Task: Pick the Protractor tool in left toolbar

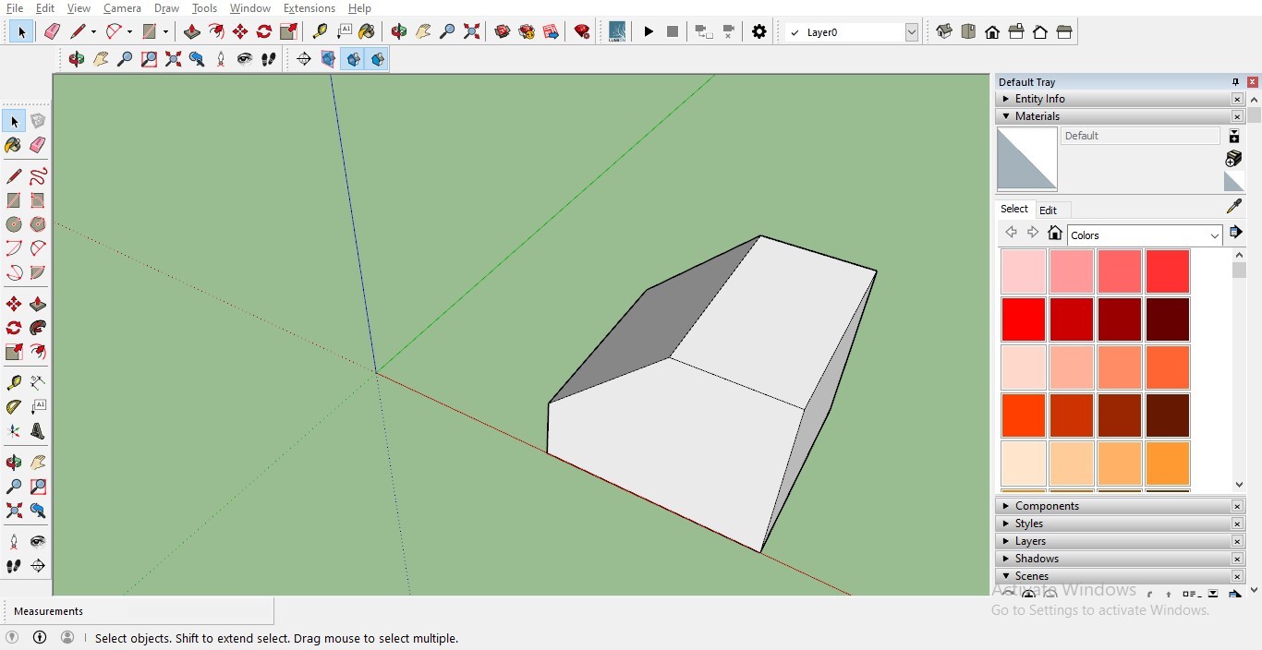Action: tap(14, 406)
